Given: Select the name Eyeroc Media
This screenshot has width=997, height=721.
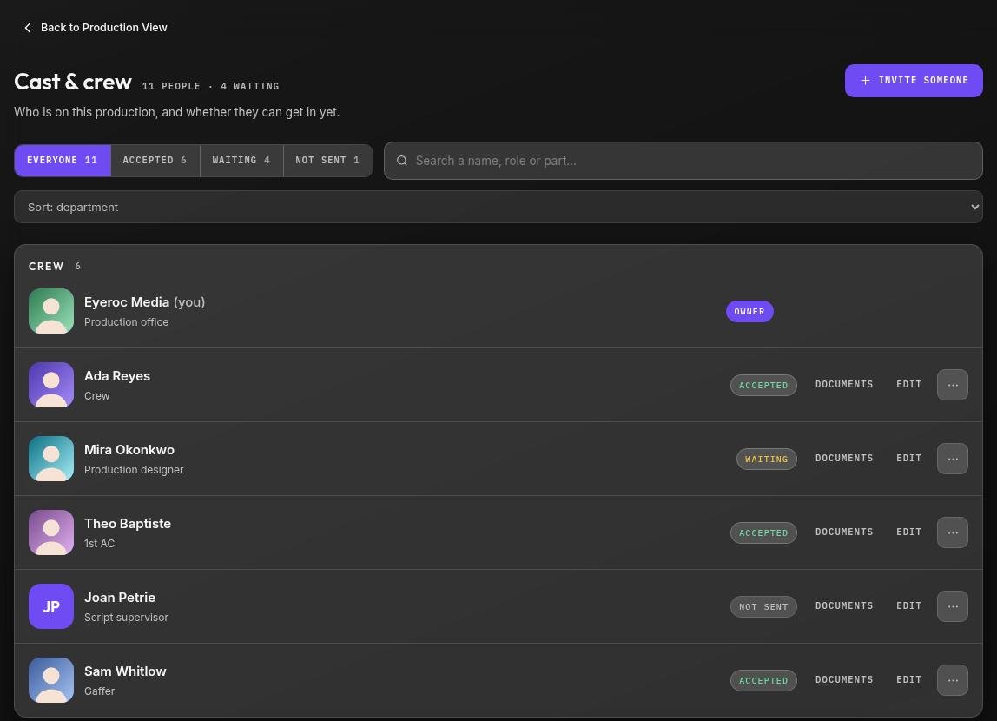Looking at the screenshot, I should tap(127, 302).
